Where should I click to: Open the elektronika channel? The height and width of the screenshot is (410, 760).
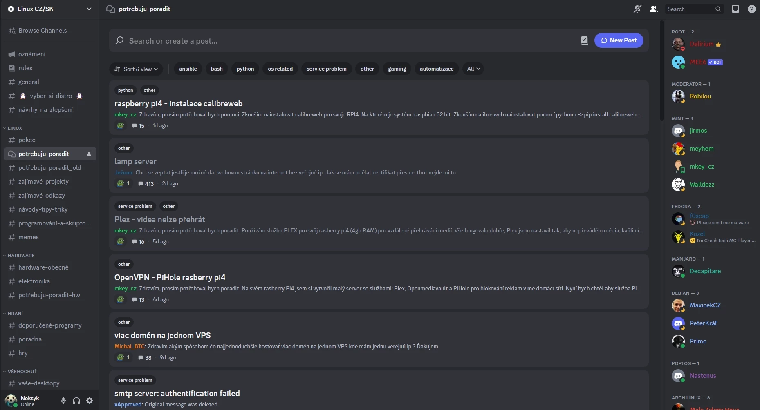coord(50,281)
